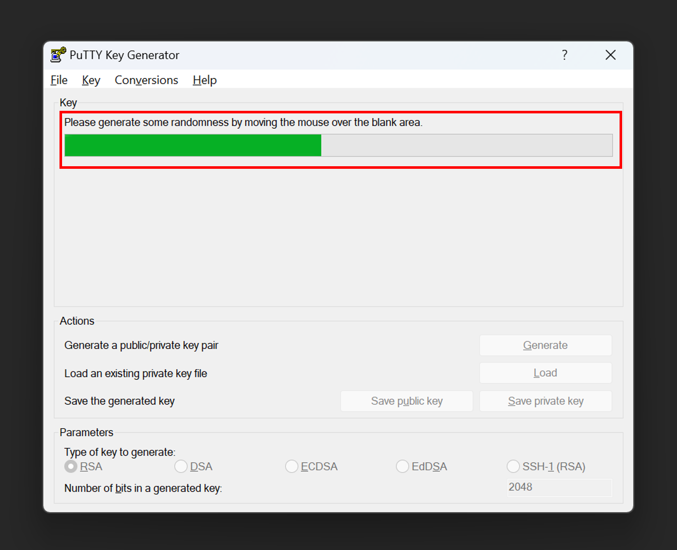Click the Generate button
This screenshot has width=677, height=550.
545,345
